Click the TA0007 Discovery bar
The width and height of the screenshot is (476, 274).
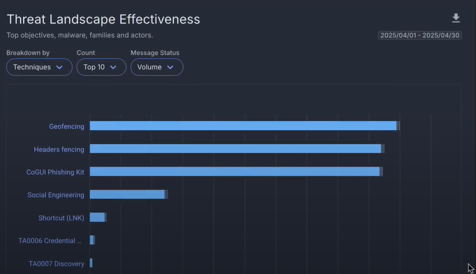[x=91, y=263]
